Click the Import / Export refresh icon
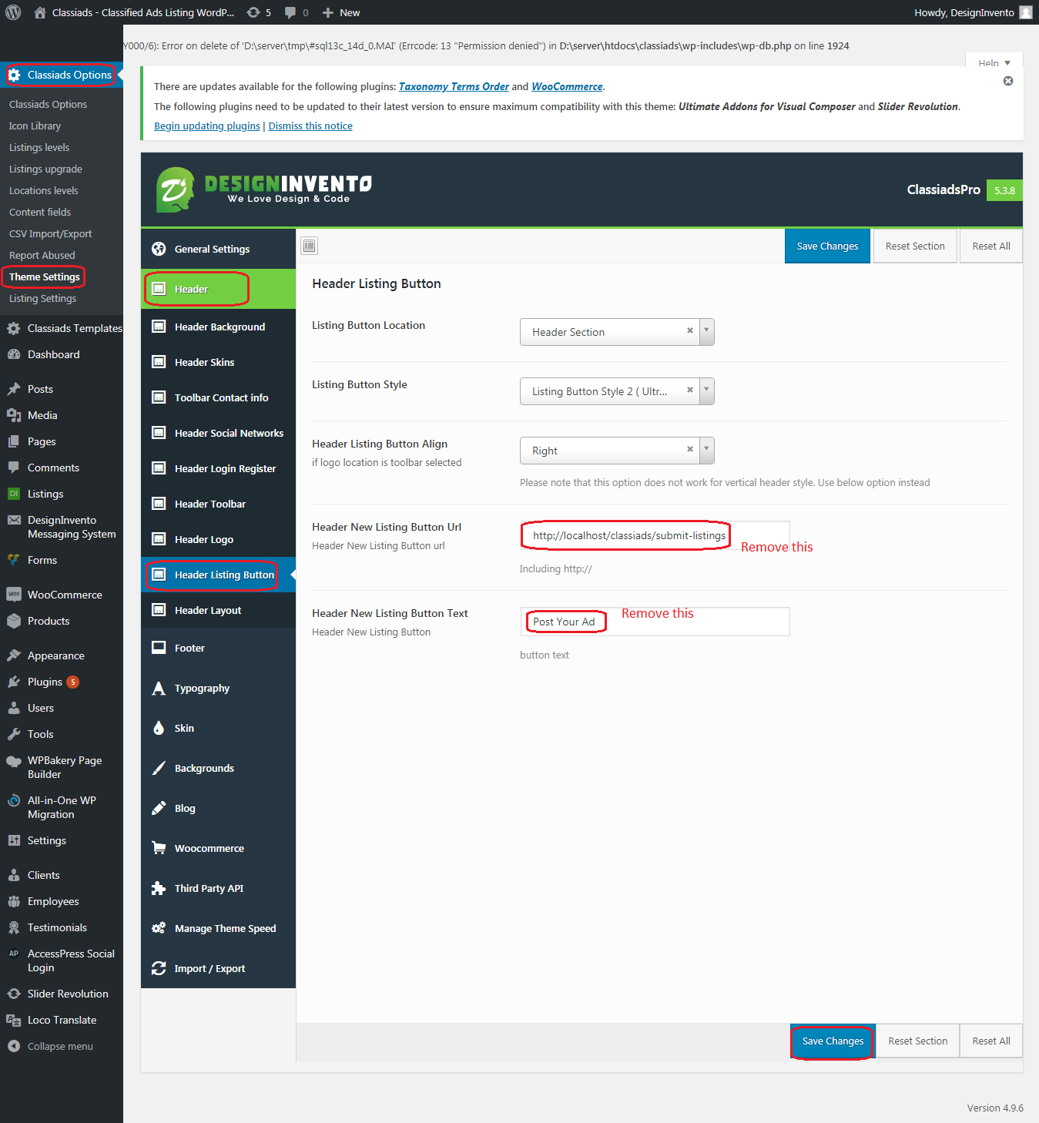1039x1123 pixels. (159, 968)
